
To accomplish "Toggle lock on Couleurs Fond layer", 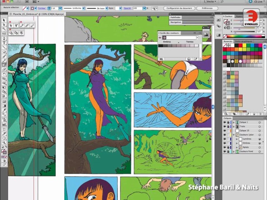I will click(228, 152).
